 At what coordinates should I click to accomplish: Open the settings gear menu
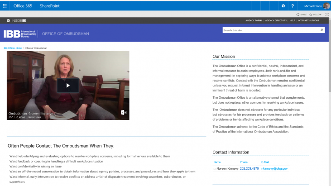[x=283, y=6]
